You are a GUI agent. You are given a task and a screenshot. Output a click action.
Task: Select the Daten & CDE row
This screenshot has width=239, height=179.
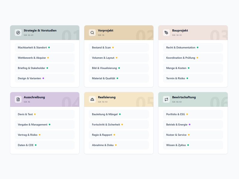[x=45, y=145]
